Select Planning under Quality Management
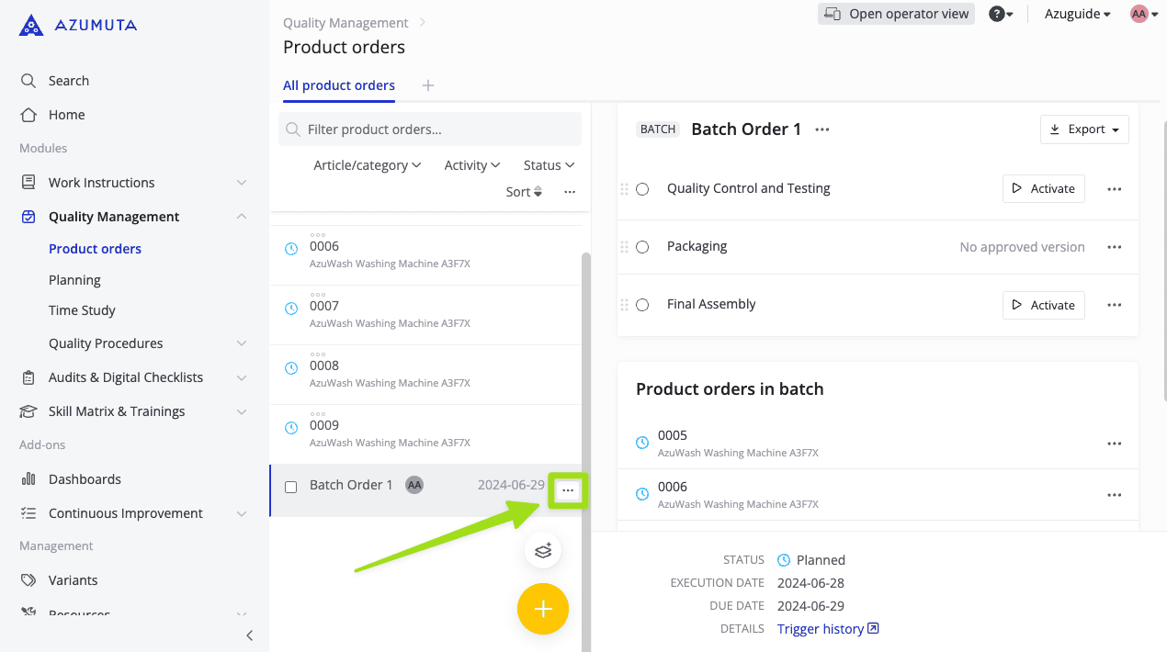 point(74,279)
